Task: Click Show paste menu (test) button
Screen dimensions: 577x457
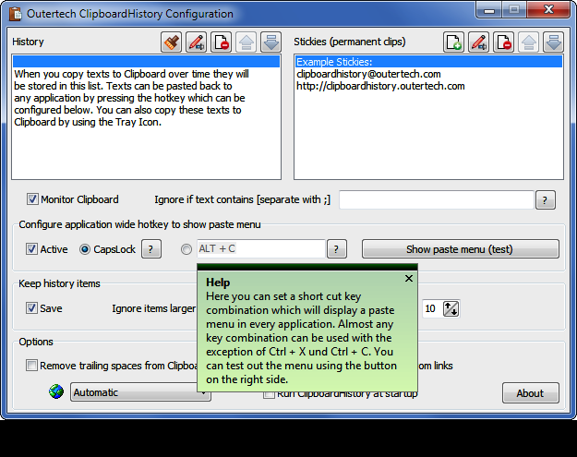Action: [461, 249]
